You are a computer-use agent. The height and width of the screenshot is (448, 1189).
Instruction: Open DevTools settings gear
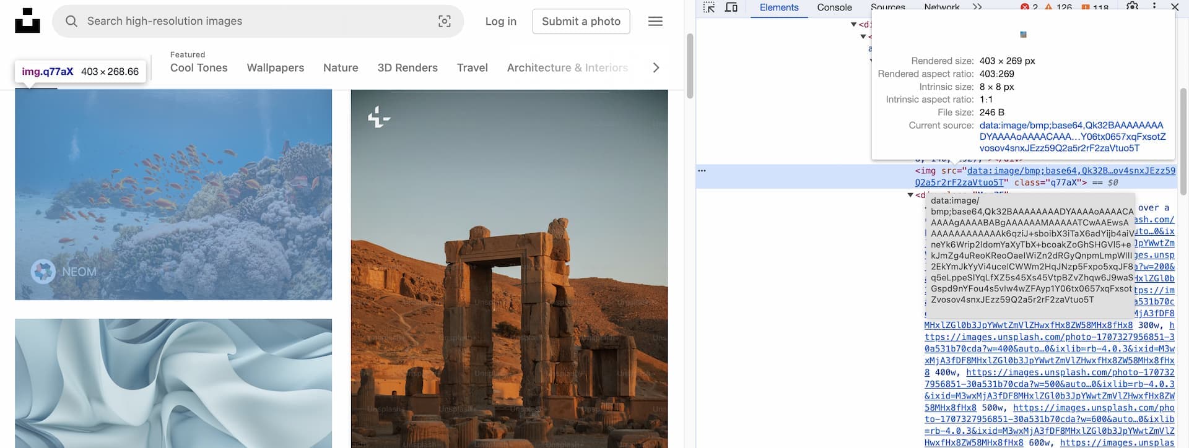coord(1132,7)
